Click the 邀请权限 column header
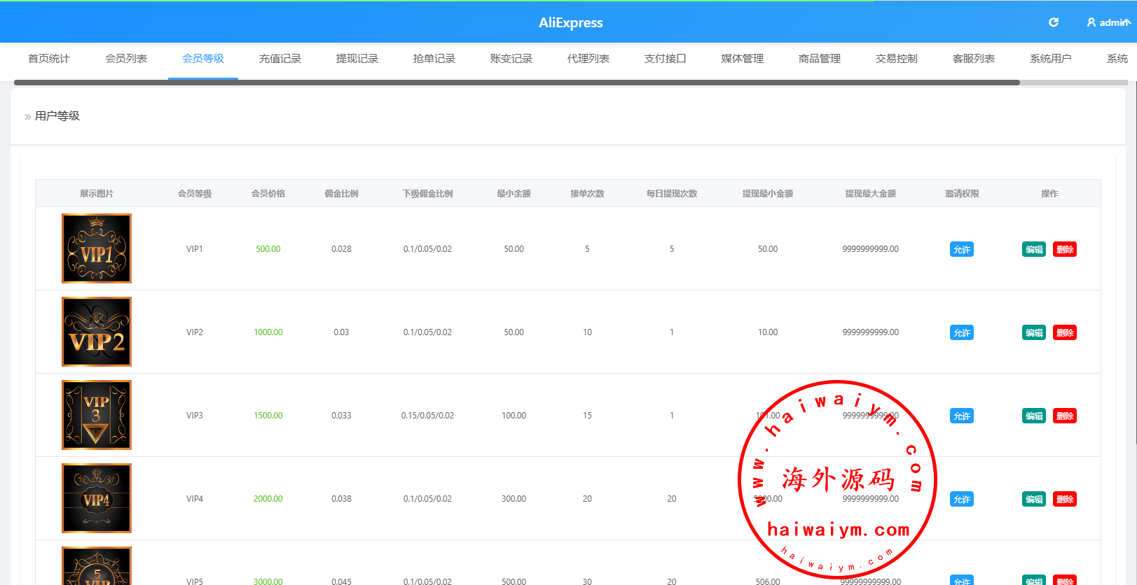The image size is (1137, 585). (962, 194)
